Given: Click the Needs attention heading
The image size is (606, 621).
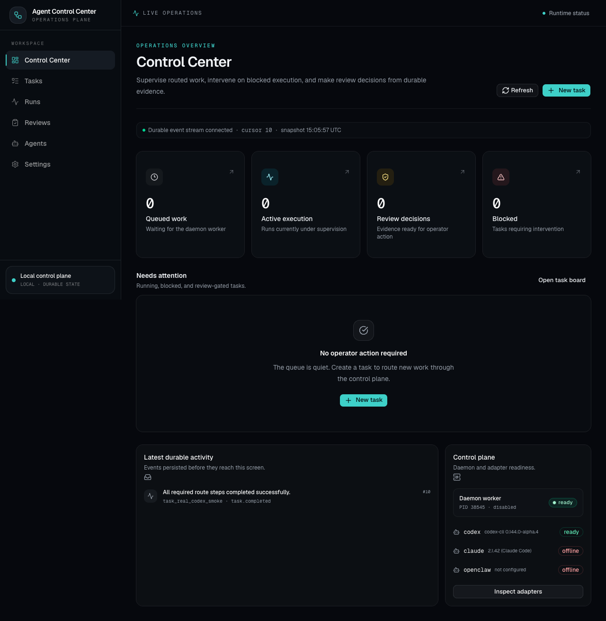Looking at the screenshot, I should point(161,275).
